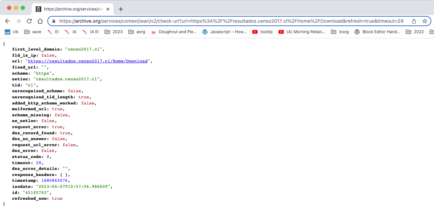434x217 pixels.
Task: Click the Doughnut and Pie bookmark icon
Action: (x=154, y=32)
